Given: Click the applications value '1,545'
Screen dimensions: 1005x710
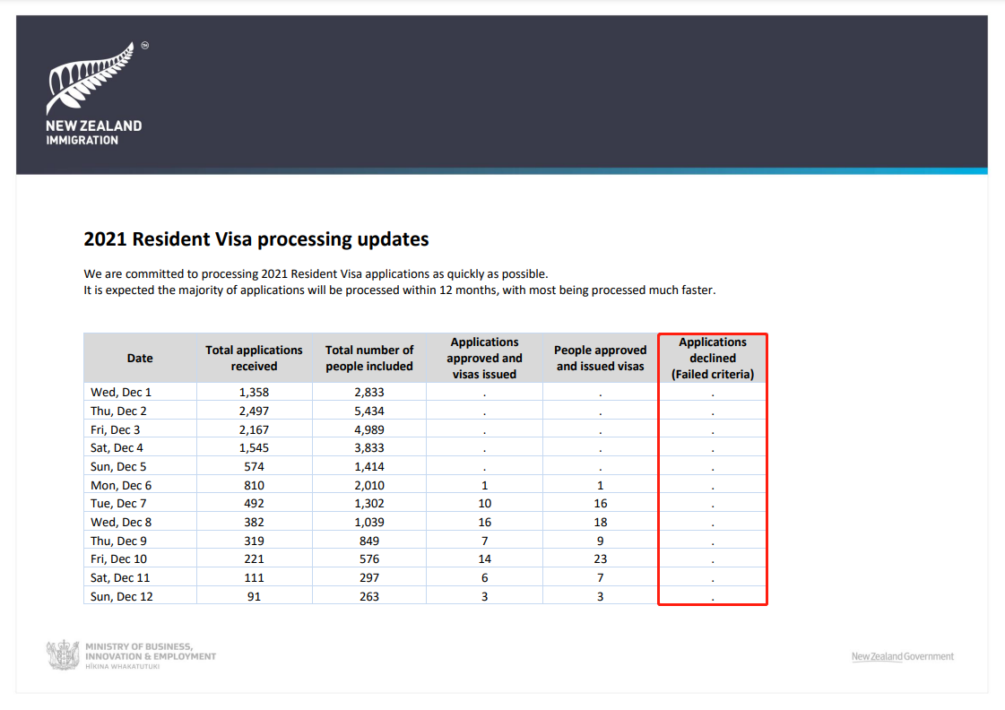Looking at the screenshot, I should (254, 448).
